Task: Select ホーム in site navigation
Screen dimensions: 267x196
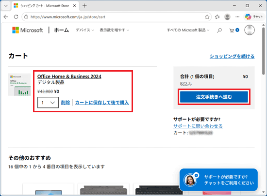Action: coord(62,30)
